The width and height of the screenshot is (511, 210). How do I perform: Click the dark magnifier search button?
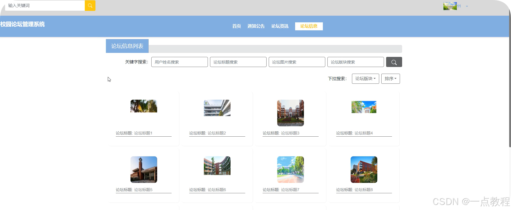coord(394,62)
